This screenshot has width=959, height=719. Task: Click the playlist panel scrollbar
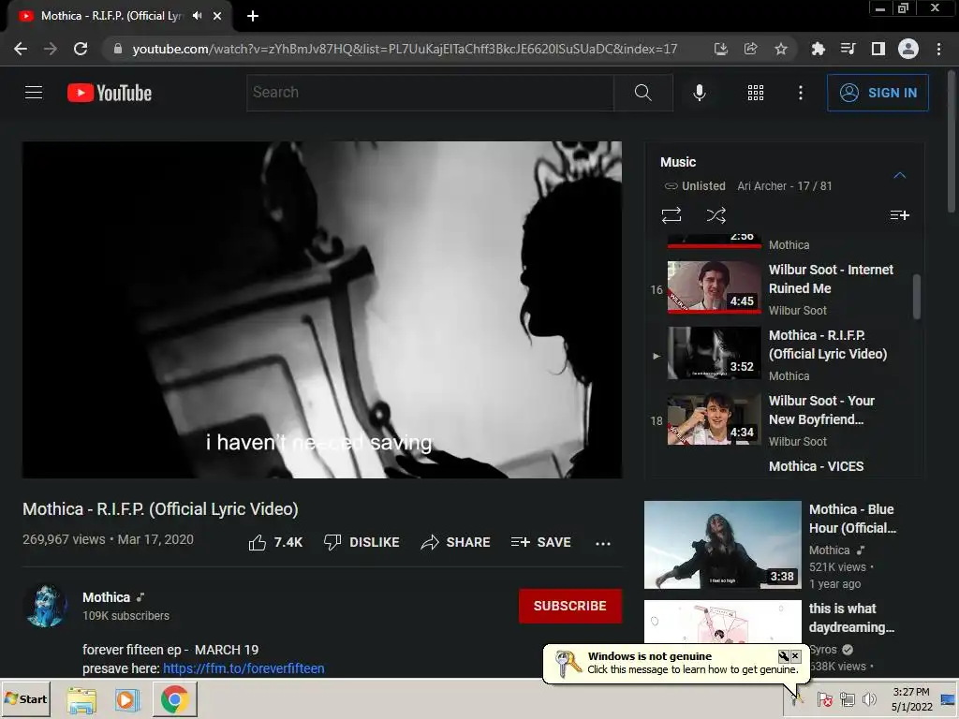[916, 297]
